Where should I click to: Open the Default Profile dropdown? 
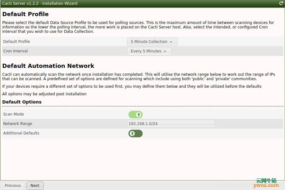152,42
